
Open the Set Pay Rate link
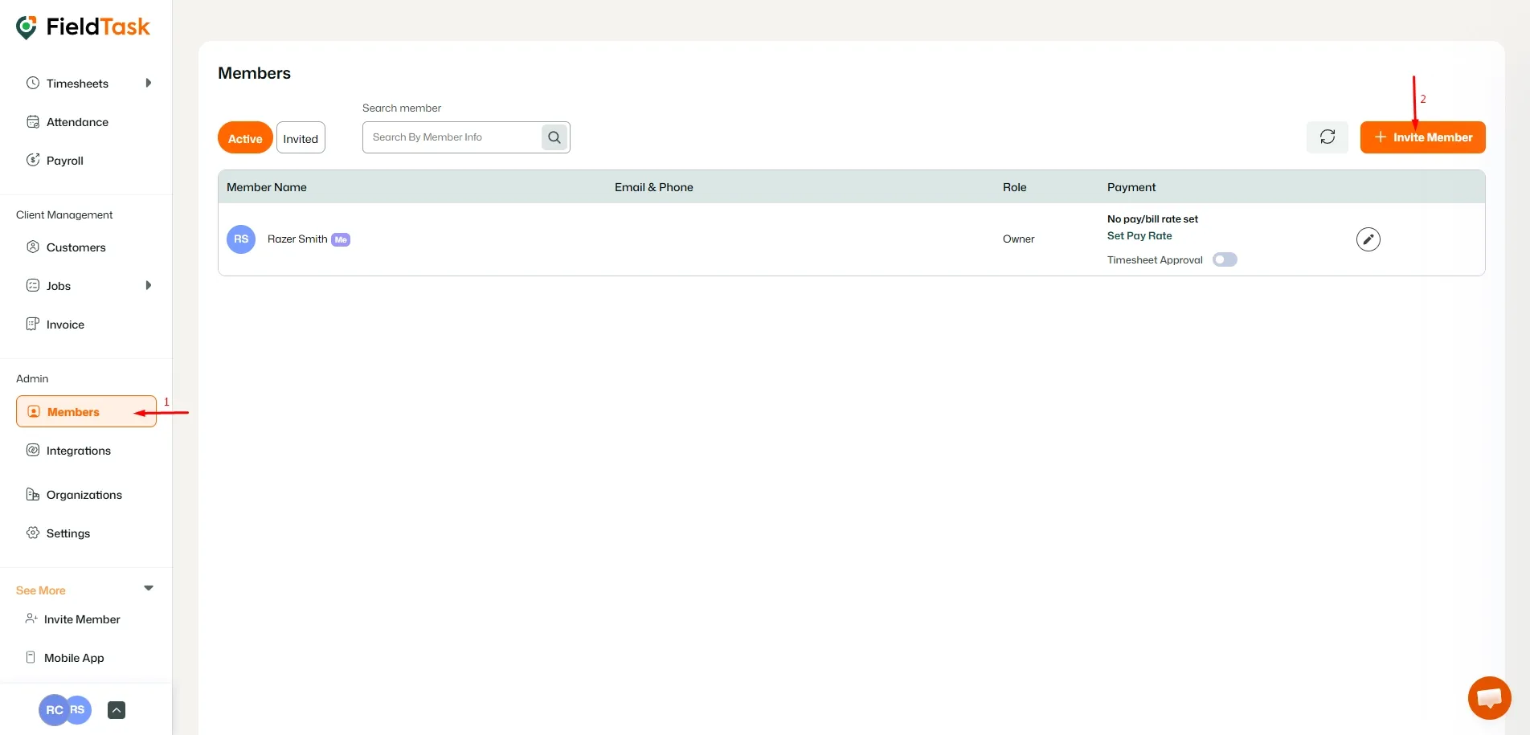[x=1139, y=235]
